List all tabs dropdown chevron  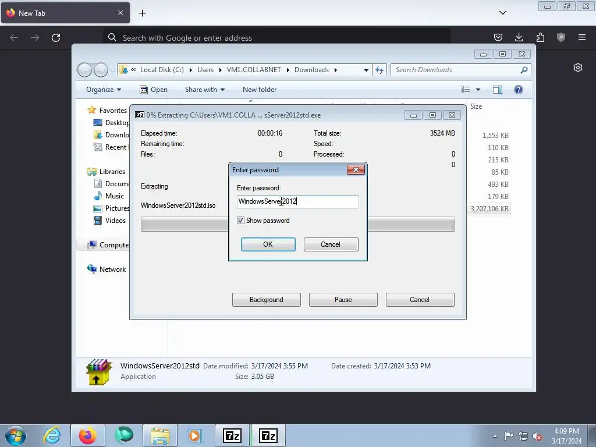click(x=502, y=13)
